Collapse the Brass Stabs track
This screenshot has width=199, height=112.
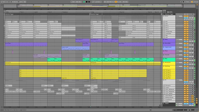164,43
